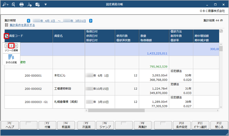
Task: Click the F11 パターン選択 button
Action: (200, 125)
